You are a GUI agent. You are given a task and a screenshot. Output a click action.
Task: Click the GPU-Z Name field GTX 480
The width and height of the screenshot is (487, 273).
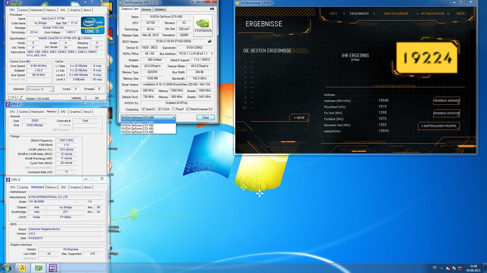166,17
